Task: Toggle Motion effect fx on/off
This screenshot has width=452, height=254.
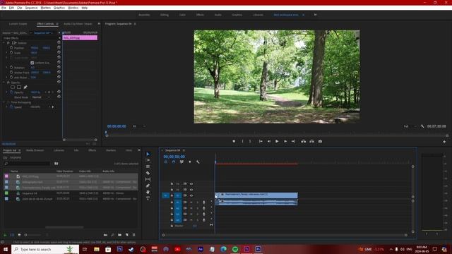Action: point(8,42)
